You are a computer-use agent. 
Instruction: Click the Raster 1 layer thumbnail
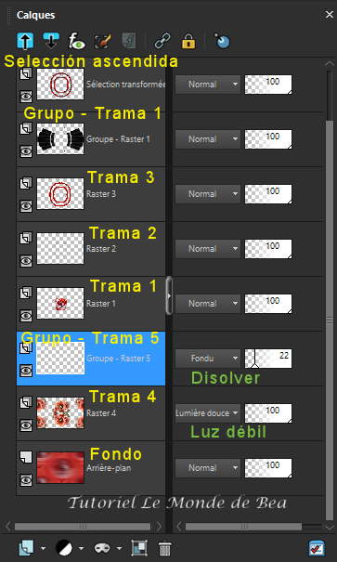(60, 303)
